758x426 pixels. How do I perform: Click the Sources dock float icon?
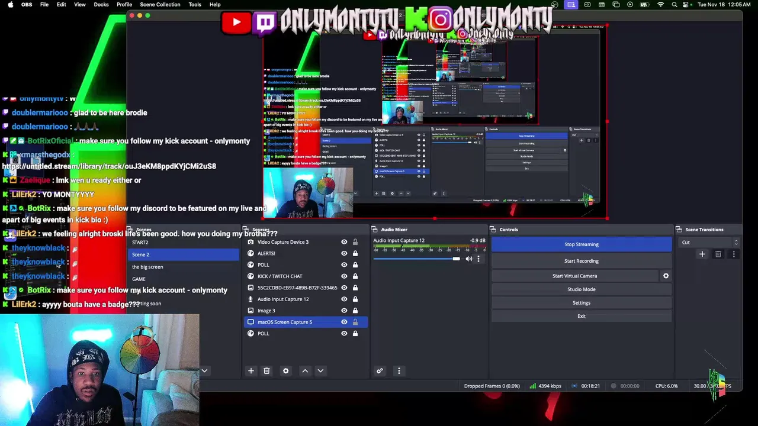pyautogui.click(x=246, y=230)
